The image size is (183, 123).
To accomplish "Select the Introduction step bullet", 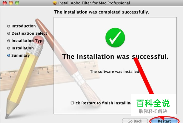I will coord(9,26).
